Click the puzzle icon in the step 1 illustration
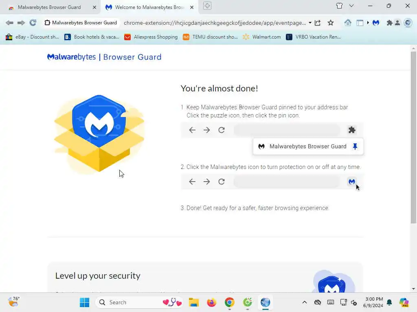This screenshot has height=312, width=417. [352, 130]
